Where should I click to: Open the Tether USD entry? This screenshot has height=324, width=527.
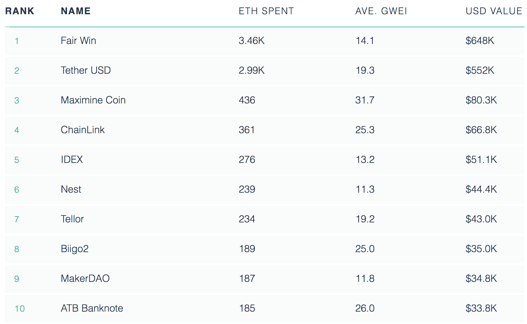tap(86, 70)
